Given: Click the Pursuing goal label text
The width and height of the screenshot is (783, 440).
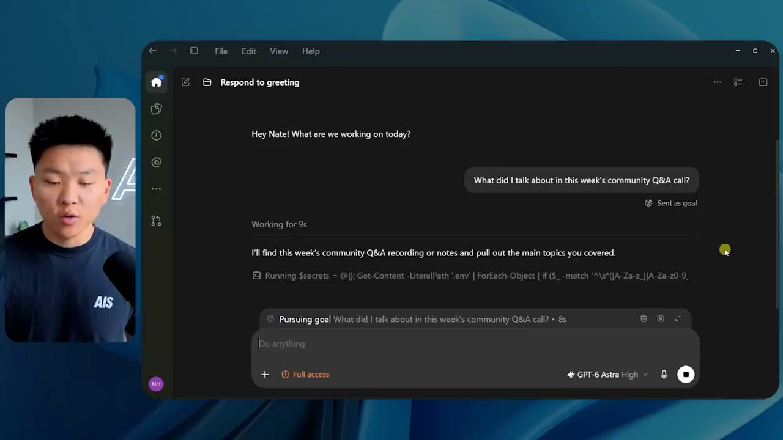Looking at the screenshot, I should [305, 319].
